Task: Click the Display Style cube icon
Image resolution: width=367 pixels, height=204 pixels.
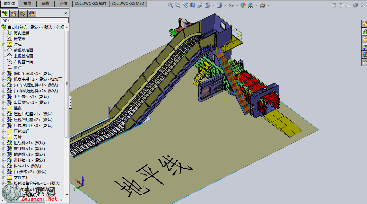Action: (219, 5)
